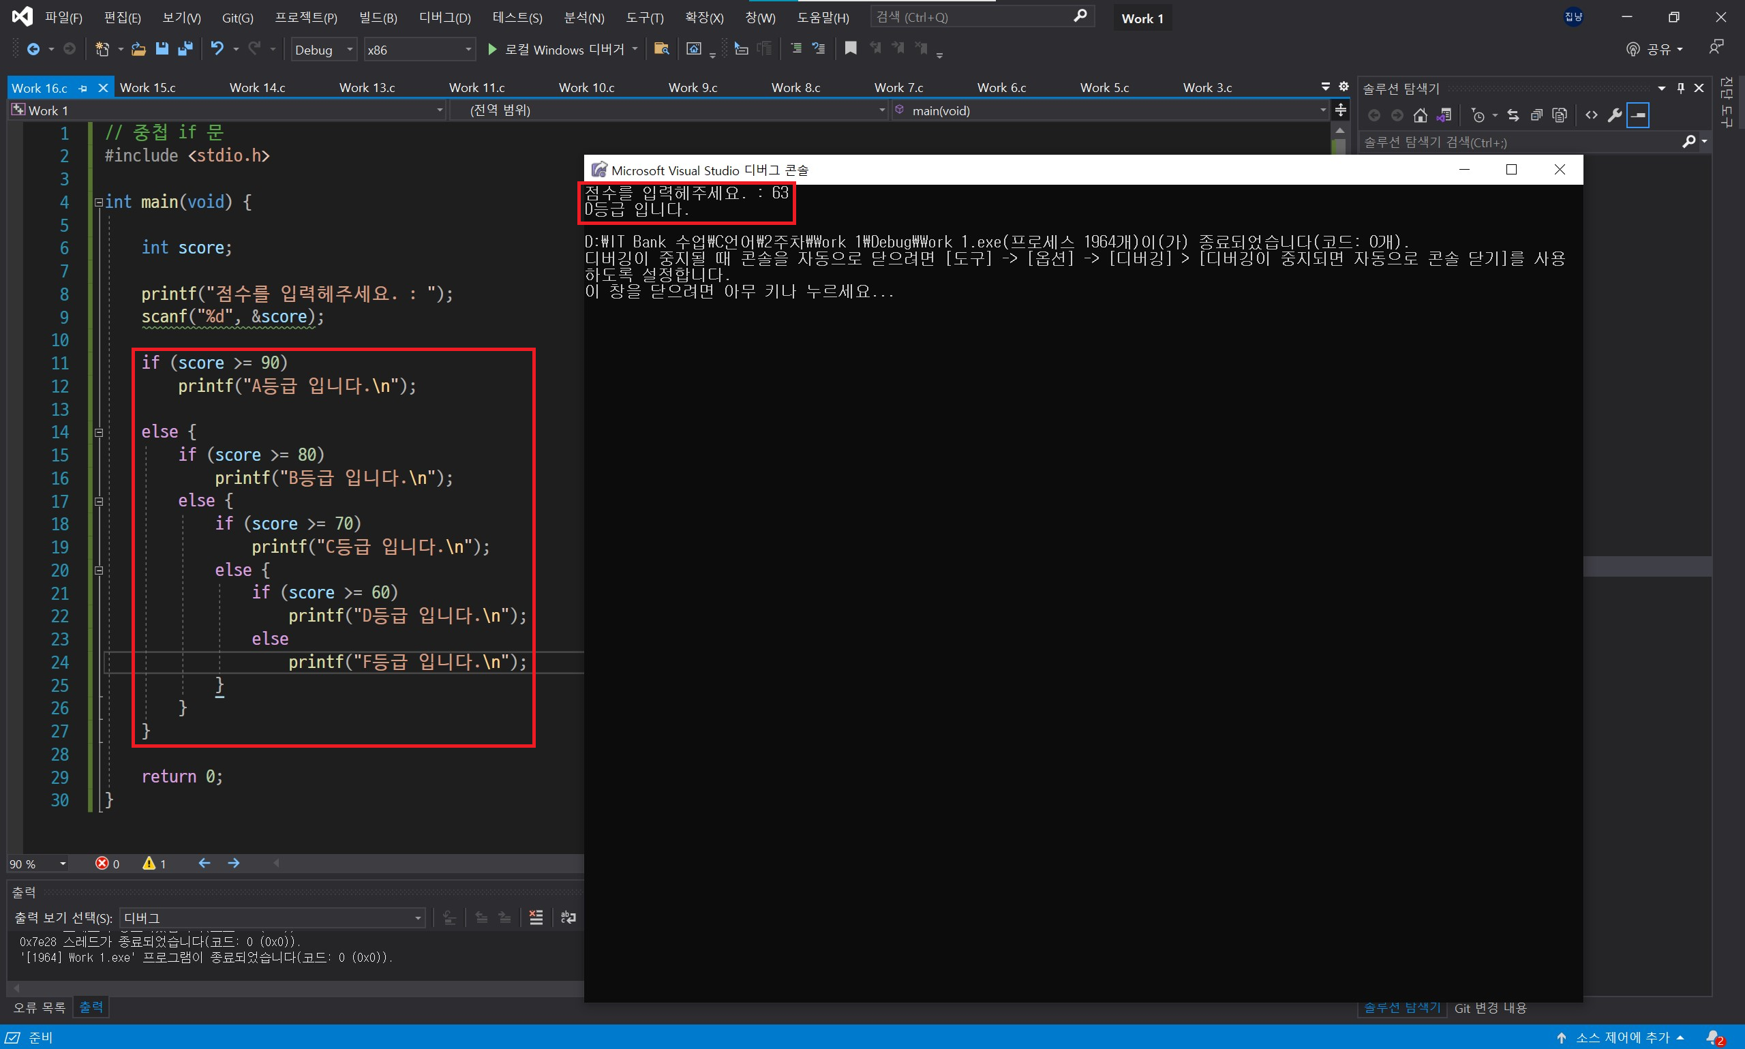Toggle Preview Selected Items button
Viewport: 1745px width, 1049px height.
(x=1637, y=115)
